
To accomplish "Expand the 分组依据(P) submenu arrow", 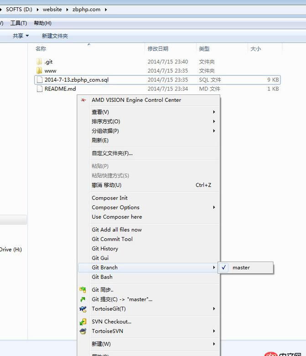I will [x=214, y=131].
